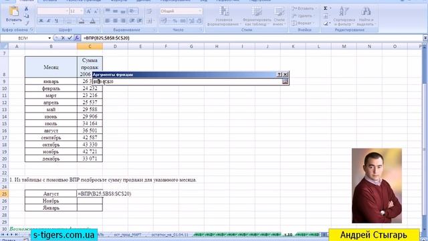Select column C header
Screen dimensions: 428x241
click(x=90, y=46)
